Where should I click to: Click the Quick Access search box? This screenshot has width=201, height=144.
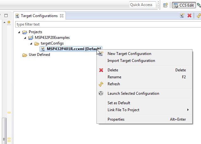tap(143, 5)
